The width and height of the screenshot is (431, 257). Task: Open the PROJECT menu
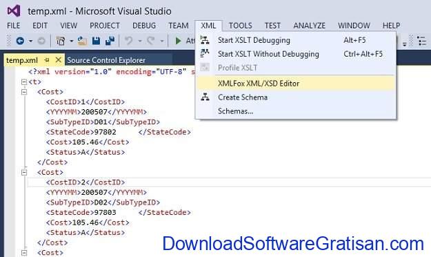(x=105, y=26)
